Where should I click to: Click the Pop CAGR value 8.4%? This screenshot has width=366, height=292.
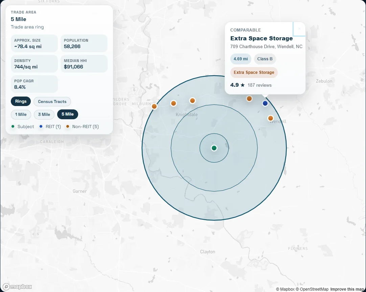(x=20, y=87)
